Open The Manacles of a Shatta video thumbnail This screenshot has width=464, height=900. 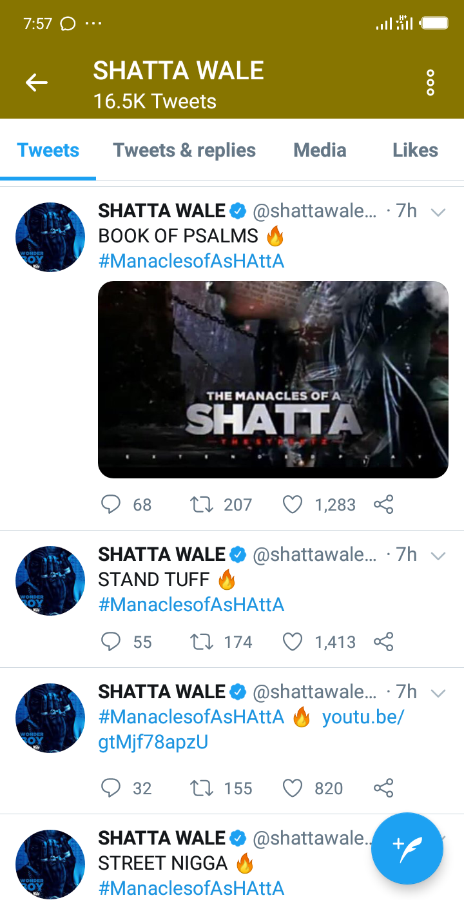coord(273,379)
